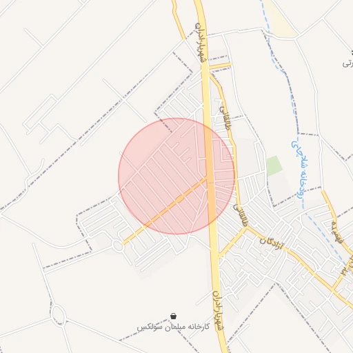353x353 pixels.
Task: Click the oval node on the orange diagonal street
Action: [180, 199]
